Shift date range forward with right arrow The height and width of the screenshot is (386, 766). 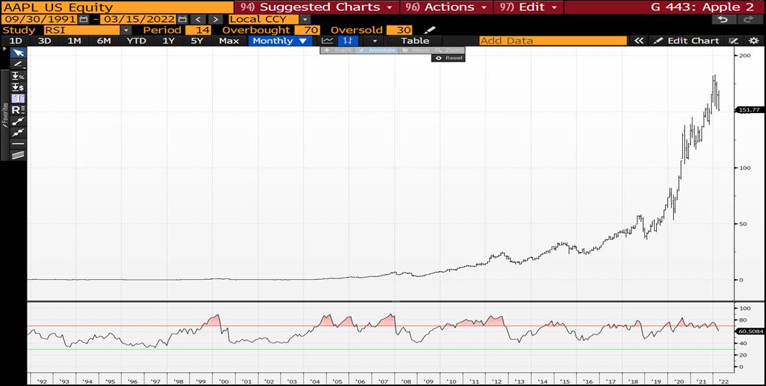pyautogui.click(x=216, y=19)
